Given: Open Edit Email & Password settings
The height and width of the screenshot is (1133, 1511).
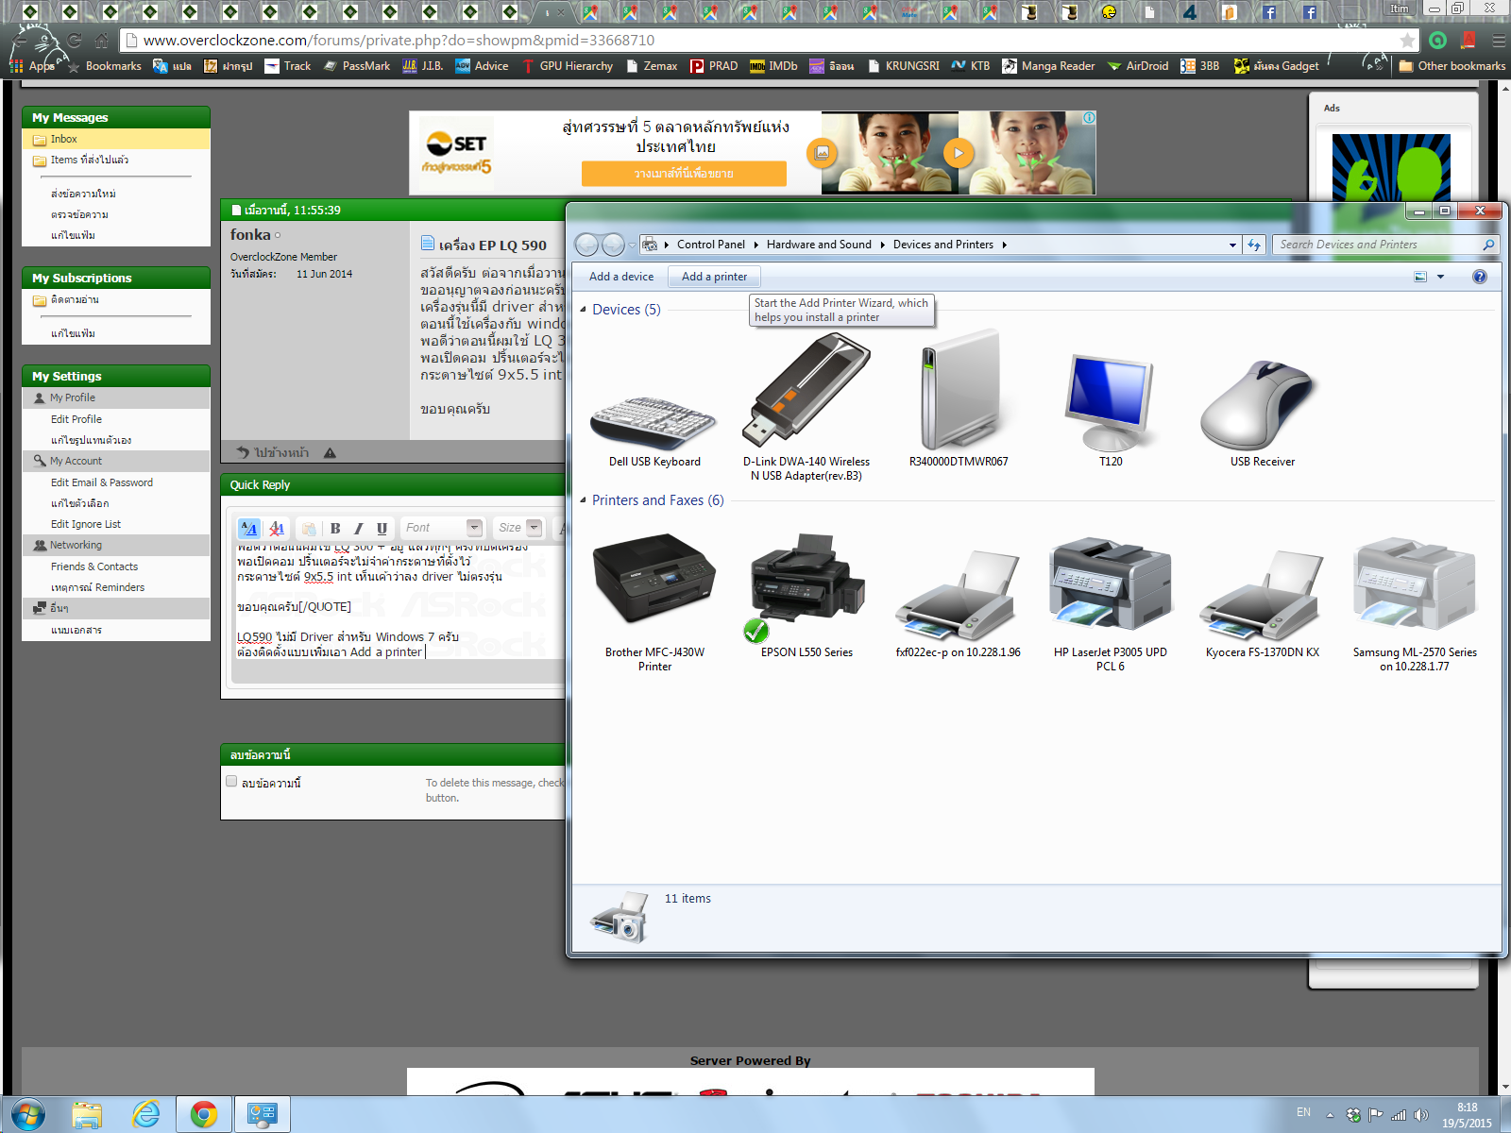Looking at the screenshot, I should pyautogui.click(x=102, y=482).
